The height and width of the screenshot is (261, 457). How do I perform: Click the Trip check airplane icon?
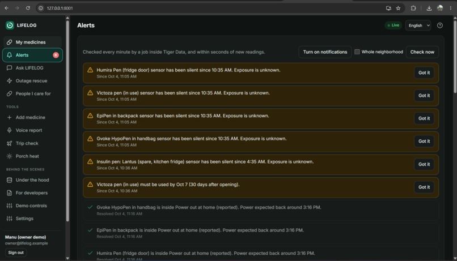tap(9, 143)
